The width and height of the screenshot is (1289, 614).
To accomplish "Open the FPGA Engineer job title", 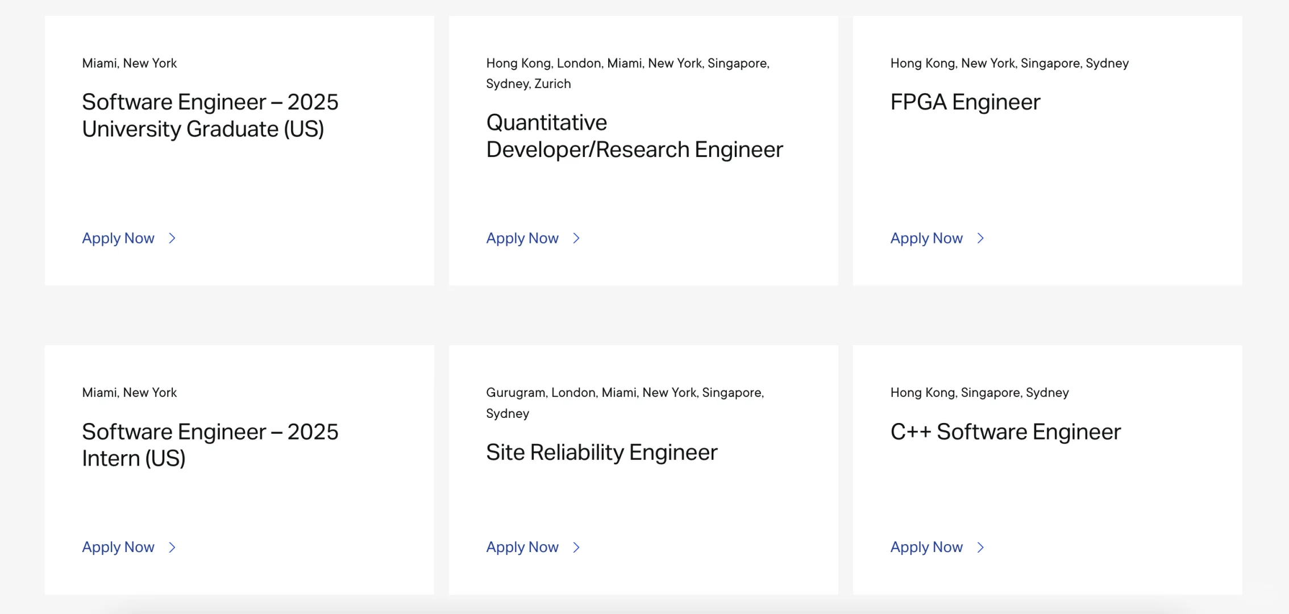I will pyautogui.click(x=965, y=102).
